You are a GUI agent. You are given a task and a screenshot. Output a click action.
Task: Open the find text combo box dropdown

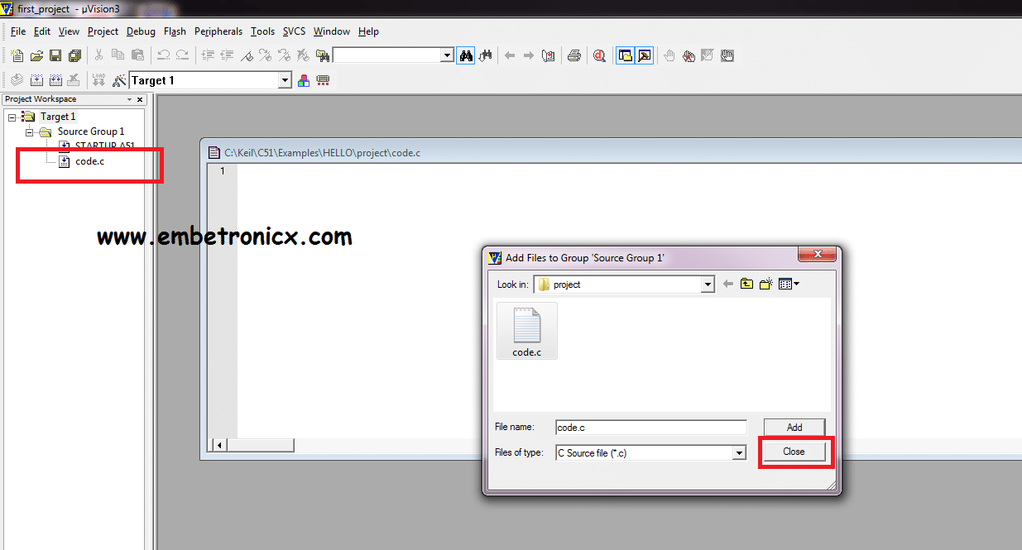point(447,55)
